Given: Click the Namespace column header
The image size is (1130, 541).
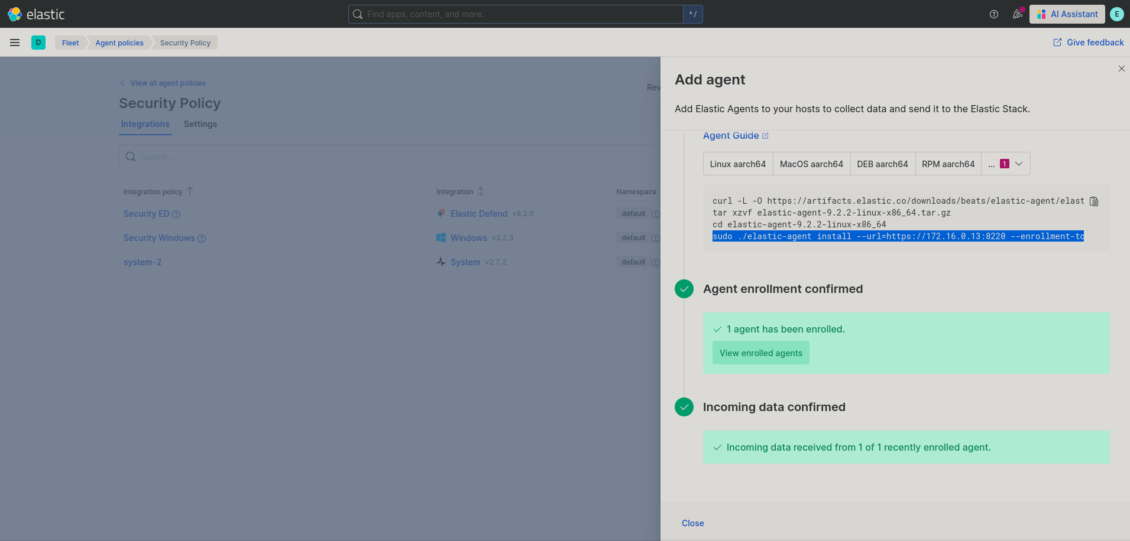Looking at the screenshot, I should tap(636, 192).
